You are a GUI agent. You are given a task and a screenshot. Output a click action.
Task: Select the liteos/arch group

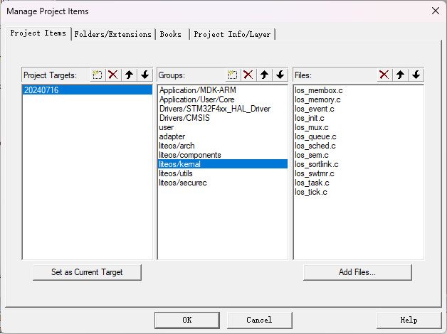coord(223,146)
